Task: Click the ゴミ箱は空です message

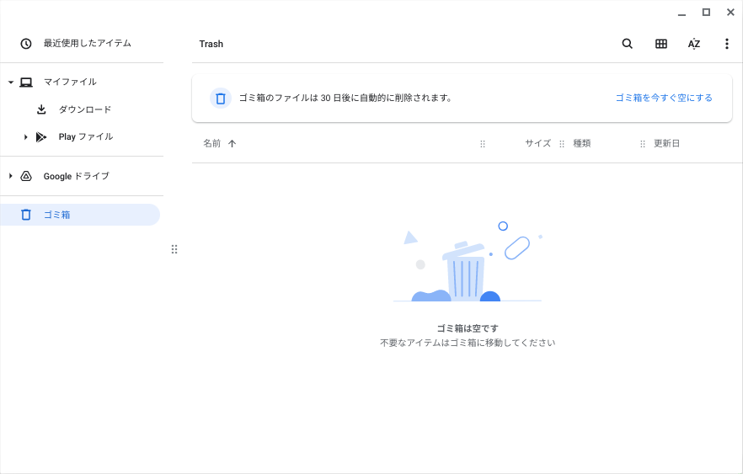Action: [468, 328]
